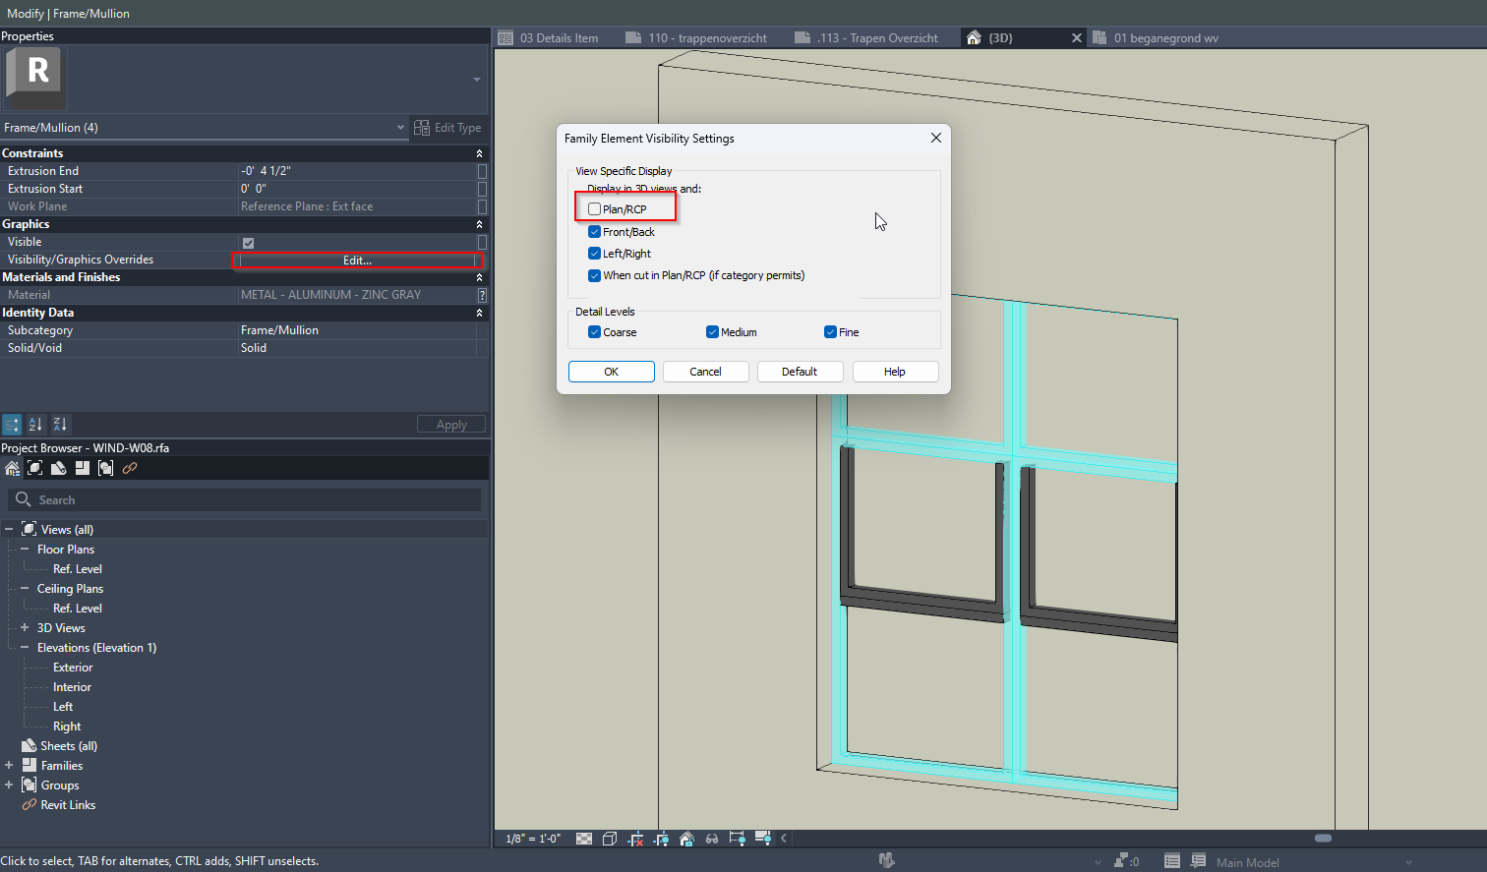Screen dimensions: 1487x872
Task: Sort properties in Z to A order
Action: (x=60, y=425)
